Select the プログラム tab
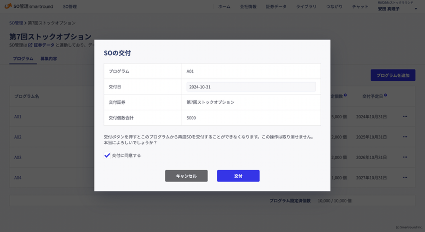The width and height of the screenshot is (425, 232). pyautogui.click(x=23, y=59)
